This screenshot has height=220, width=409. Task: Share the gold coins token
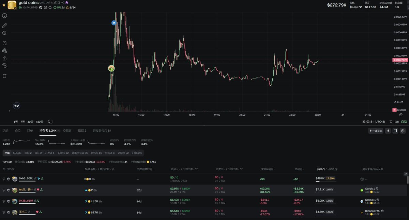[x=63, y=3]
